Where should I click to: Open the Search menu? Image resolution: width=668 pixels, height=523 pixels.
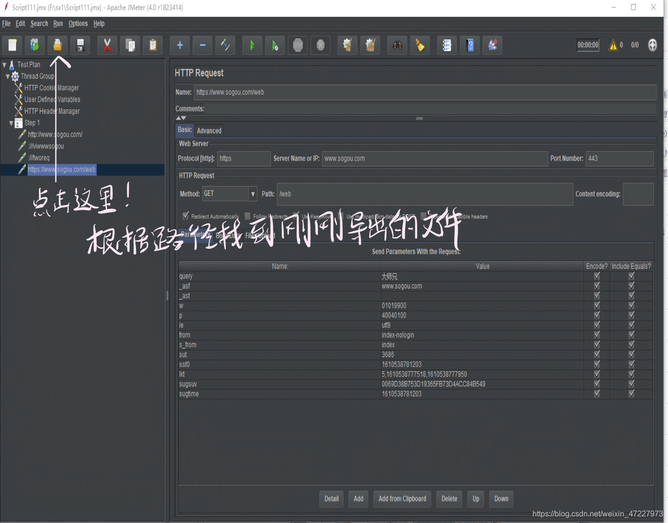coord(39,24)
